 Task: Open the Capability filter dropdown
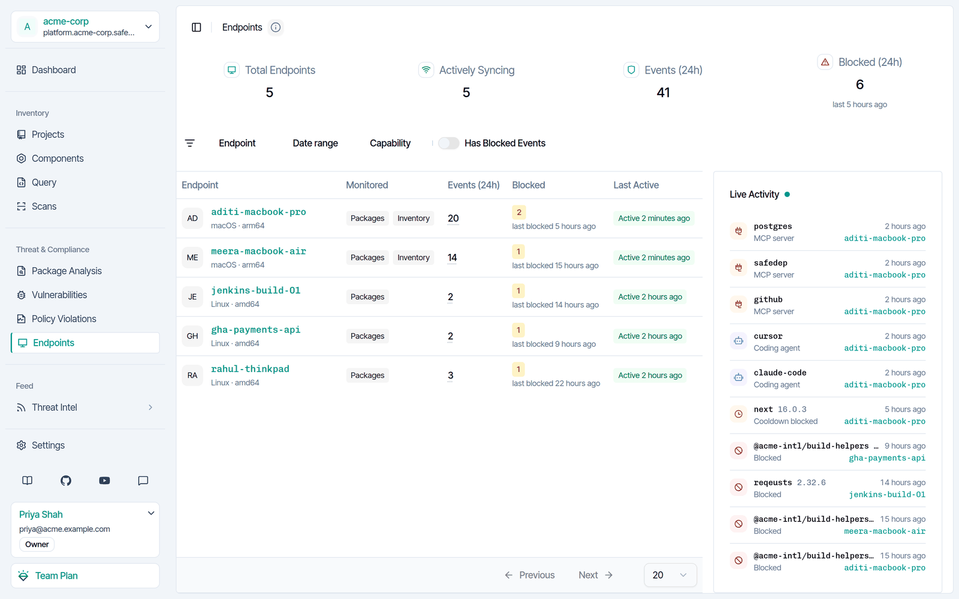[x=390, y=143]
